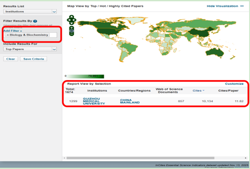This screenshot has width=250, height=169.
Task: Reset map view with the globe icon
Action: (x=71, y=31)
